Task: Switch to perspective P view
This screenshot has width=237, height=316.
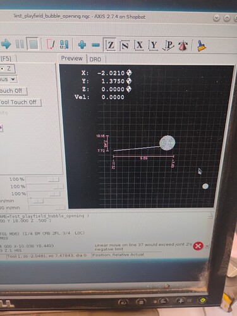Action: [168, 46]
